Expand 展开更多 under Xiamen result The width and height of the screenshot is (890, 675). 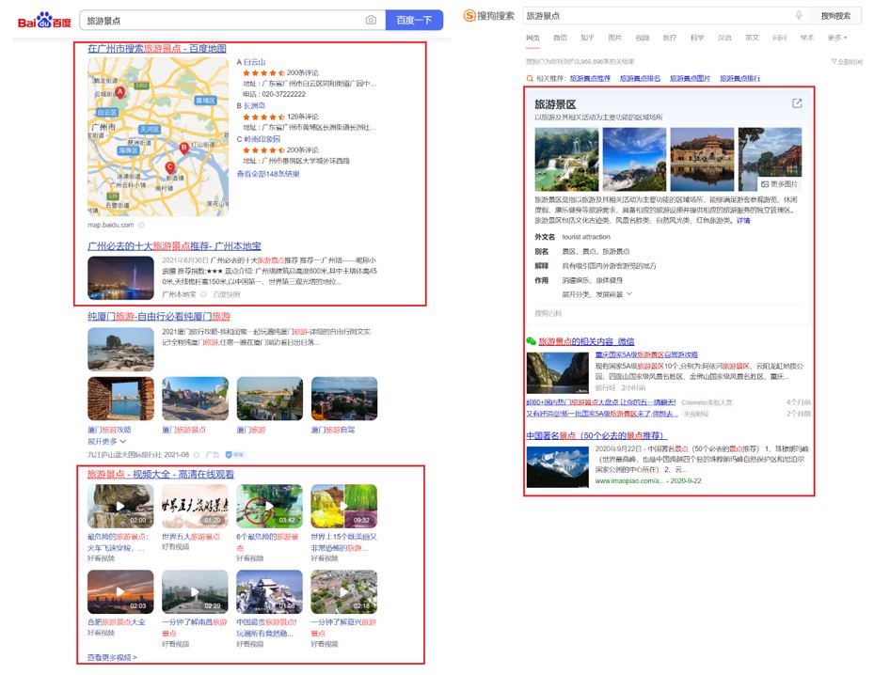(106, 441)
